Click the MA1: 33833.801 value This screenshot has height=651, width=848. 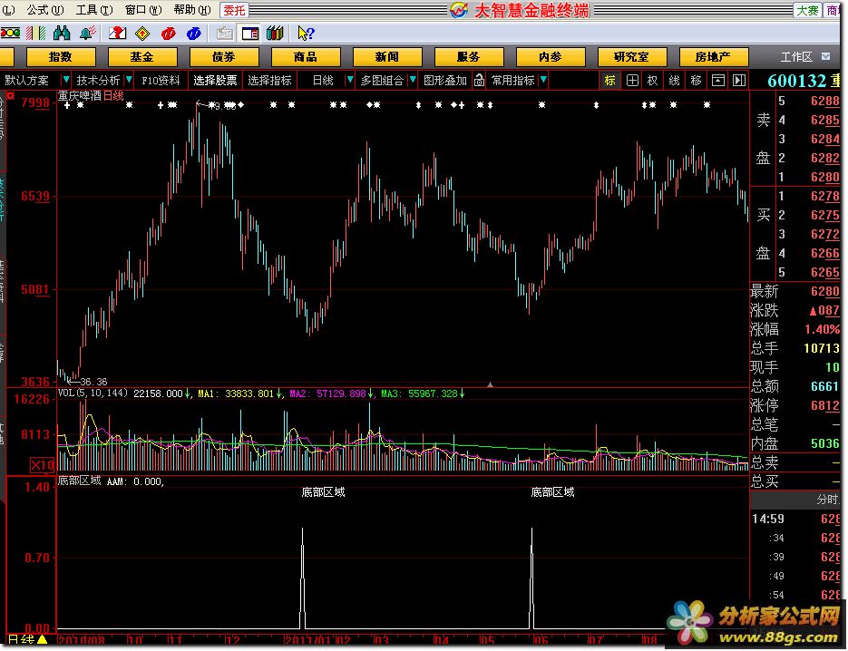[236, 394]
